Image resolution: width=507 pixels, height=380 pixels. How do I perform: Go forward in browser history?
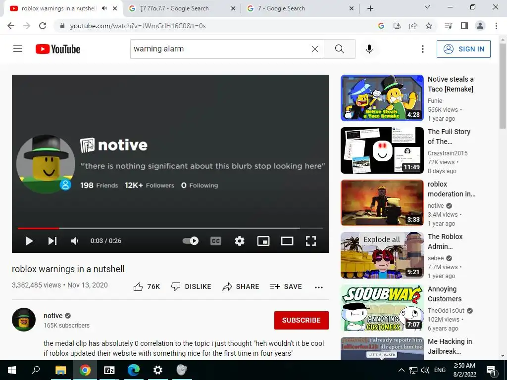pyautogui.click(x=27, y=26)
